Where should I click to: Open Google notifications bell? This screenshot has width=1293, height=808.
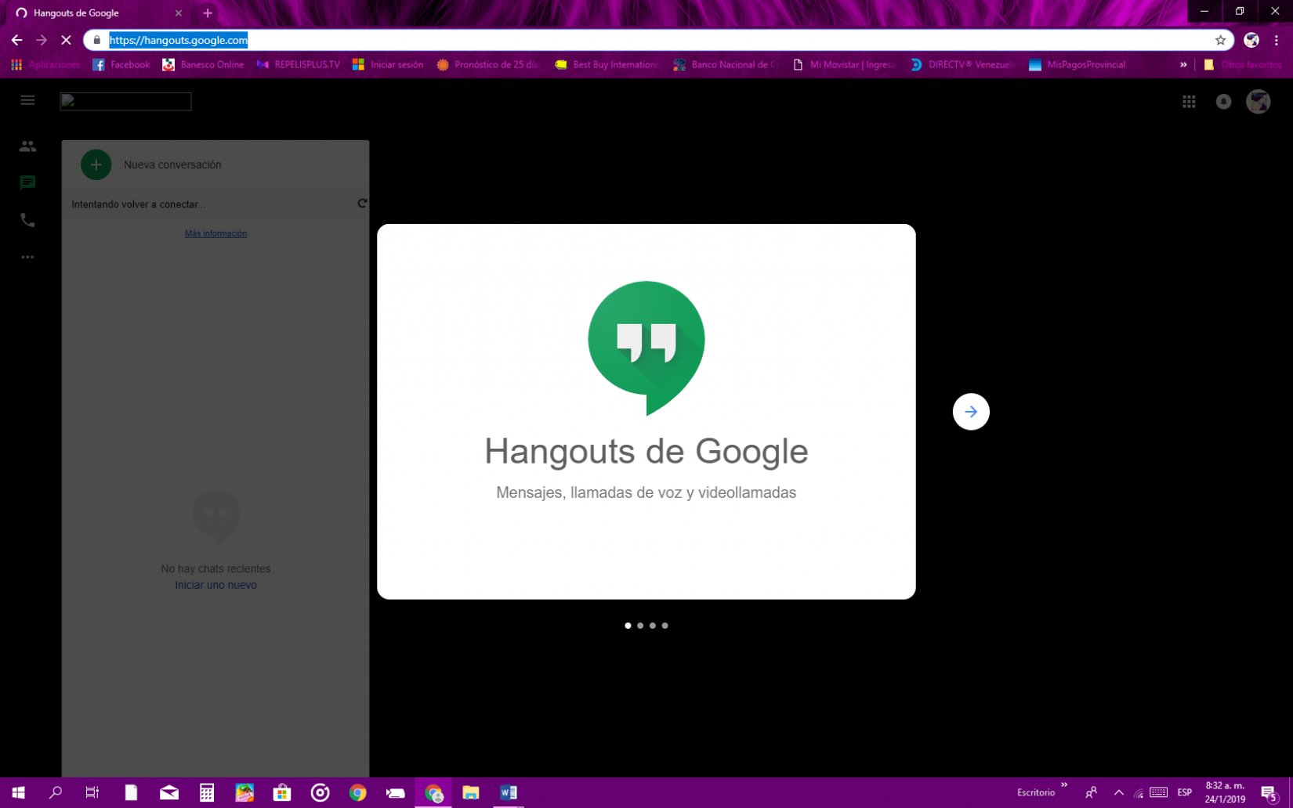pos(1223,101)
